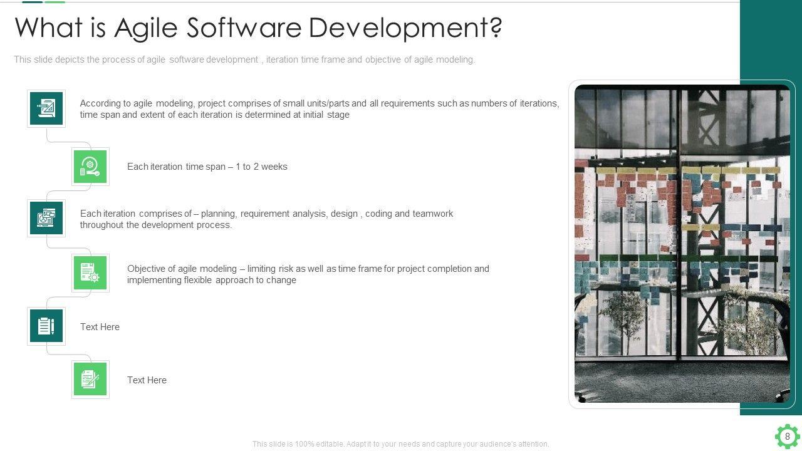
Task: Click the teal icon next to iteration planning text
Action: pos(46,219)
